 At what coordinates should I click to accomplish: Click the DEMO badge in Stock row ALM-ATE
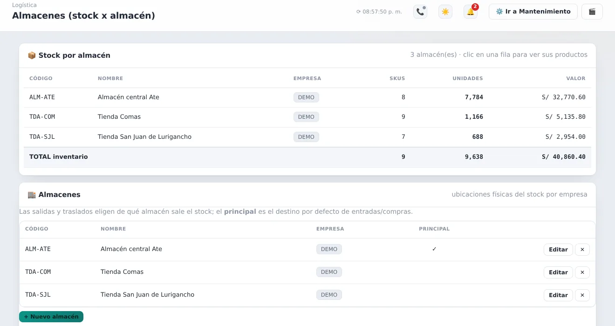[306, 97]
